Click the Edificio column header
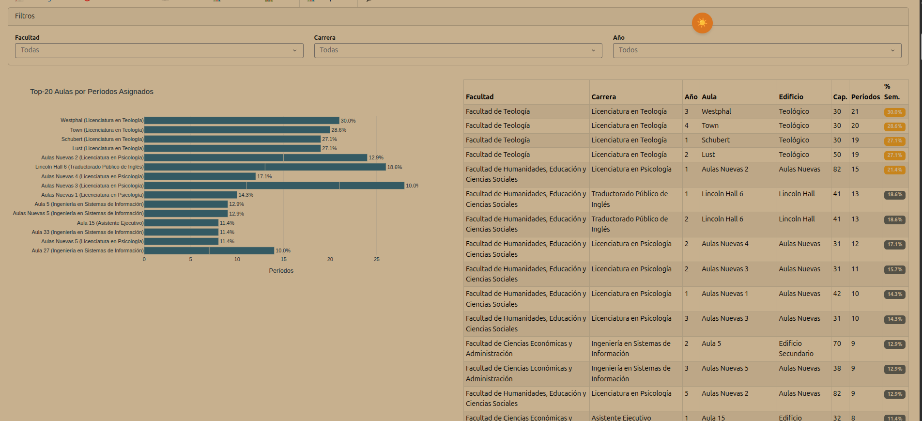The height and width of the screenshot is (421, 922). (791, 97)
